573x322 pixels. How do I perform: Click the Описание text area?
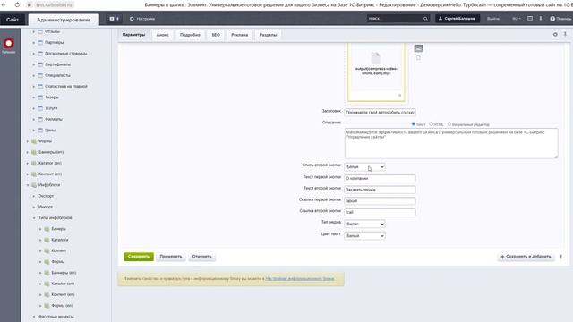coord(451,143)
